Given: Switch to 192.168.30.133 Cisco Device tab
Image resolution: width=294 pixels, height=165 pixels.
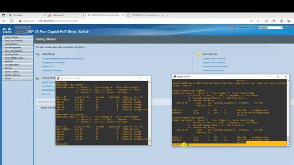Looking at the screenshot, I should tap(145, 15).
